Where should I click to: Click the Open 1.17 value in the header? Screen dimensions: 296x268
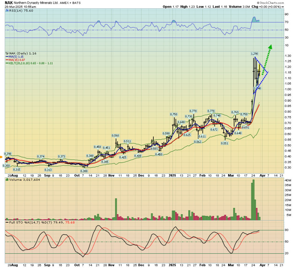171,7
